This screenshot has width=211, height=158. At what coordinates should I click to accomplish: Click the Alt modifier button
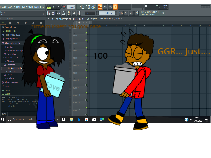tap(131, 13)
